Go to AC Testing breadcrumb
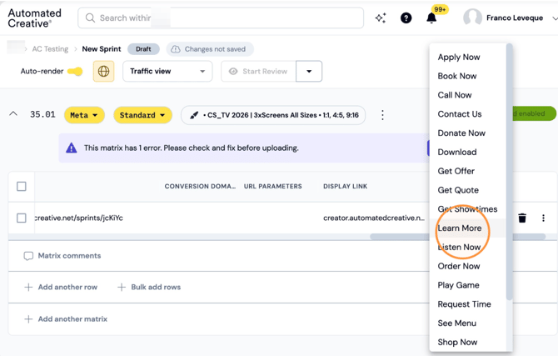 50,49
